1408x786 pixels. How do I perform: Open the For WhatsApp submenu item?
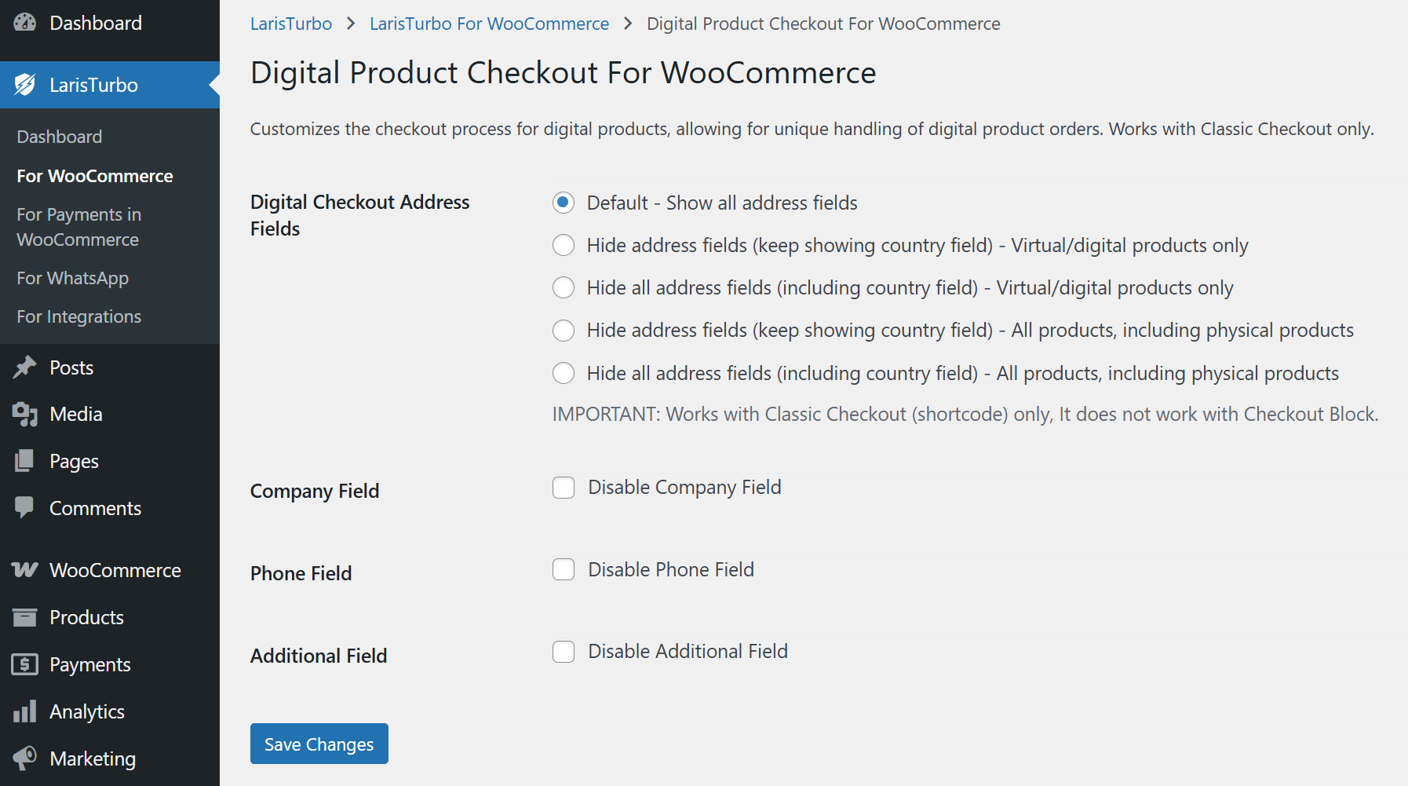coord(73,278)
